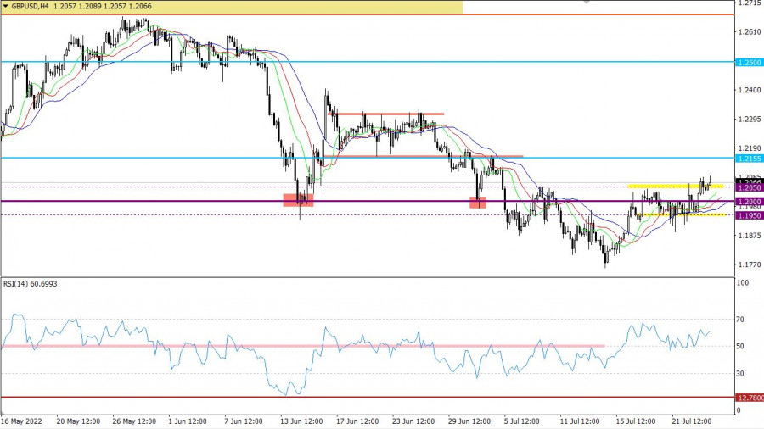Click the blue 1.2155 price label
The image size is (764, 429).
[749, 159]
